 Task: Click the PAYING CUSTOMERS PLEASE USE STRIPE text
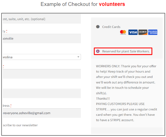pos(127,112)
